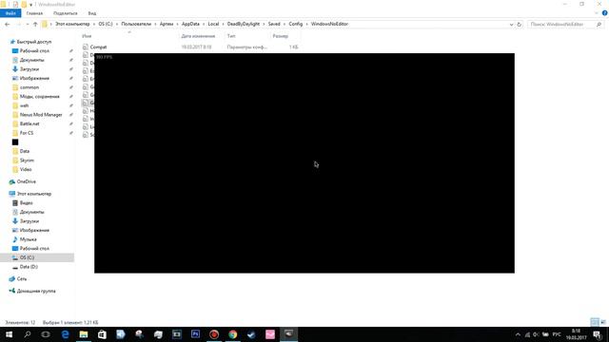The width and height of the screenshot is (609, 342).
Task: Open the Skyrim folder in sidebar
Action: (27, 161)
